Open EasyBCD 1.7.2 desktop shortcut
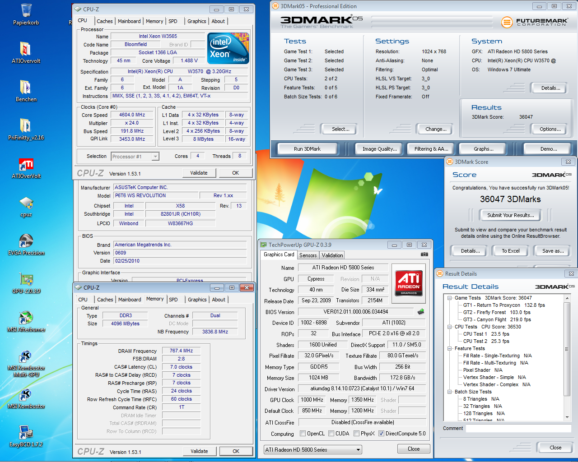578x462 pixels. pyautogui.click(x=26, y=436)
